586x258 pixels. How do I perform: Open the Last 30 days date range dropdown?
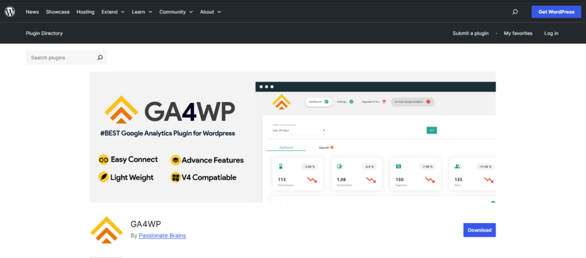[298, 130]
